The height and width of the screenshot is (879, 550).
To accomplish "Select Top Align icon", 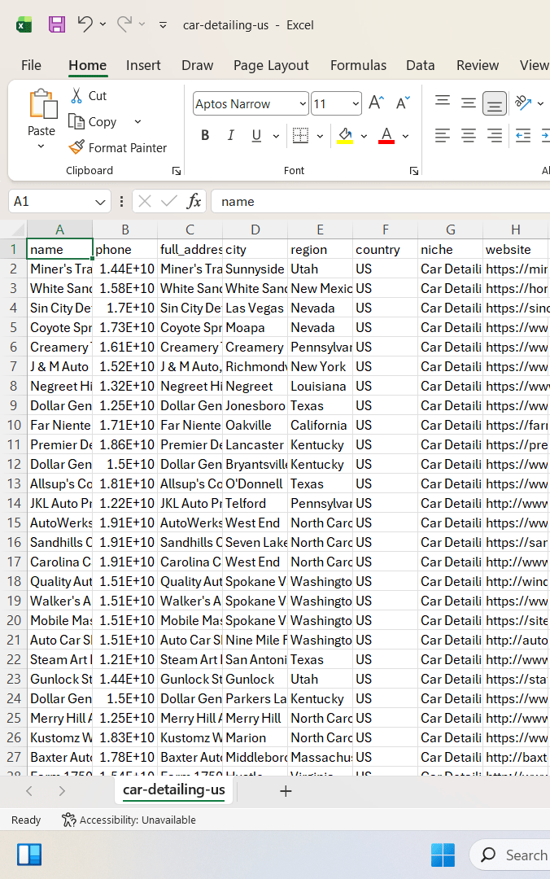I will coord(443,103).
